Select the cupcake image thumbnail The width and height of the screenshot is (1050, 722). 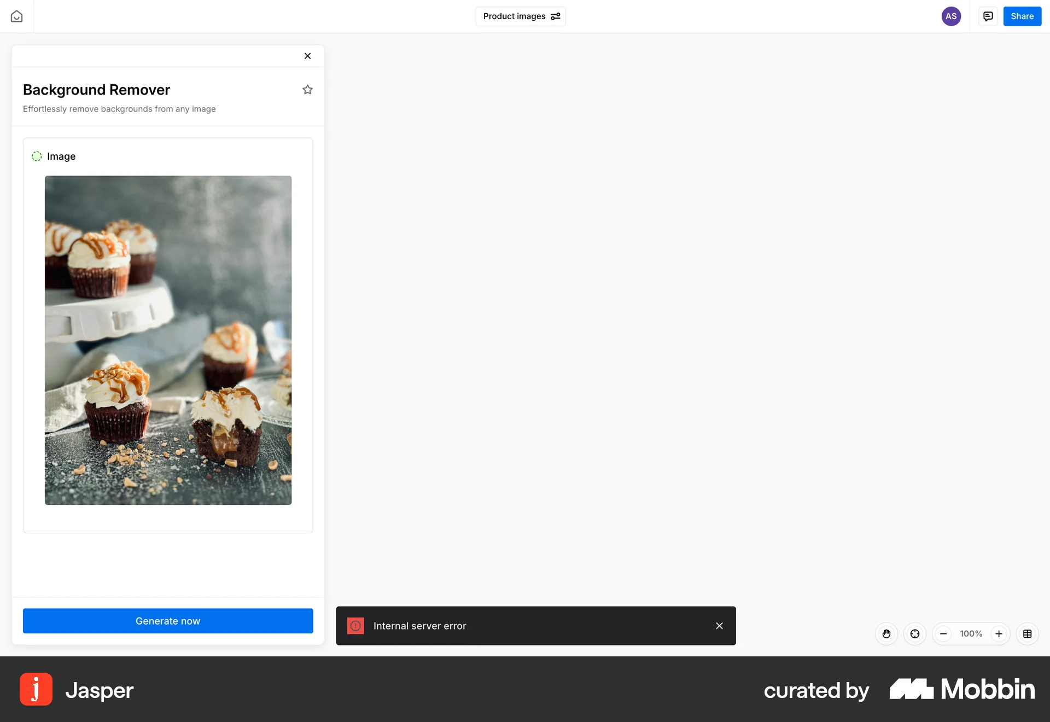coord(168,340)
